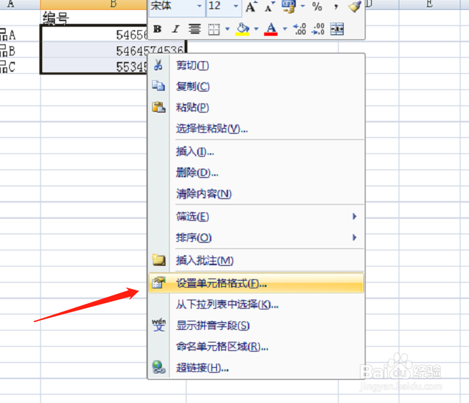Open the font name dropdown 宋体
Screen dimensions: 469x403
click(199, 6)
